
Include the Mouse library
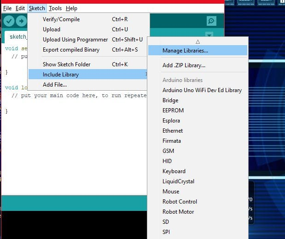pyautogui.click(x=198, y=192)
